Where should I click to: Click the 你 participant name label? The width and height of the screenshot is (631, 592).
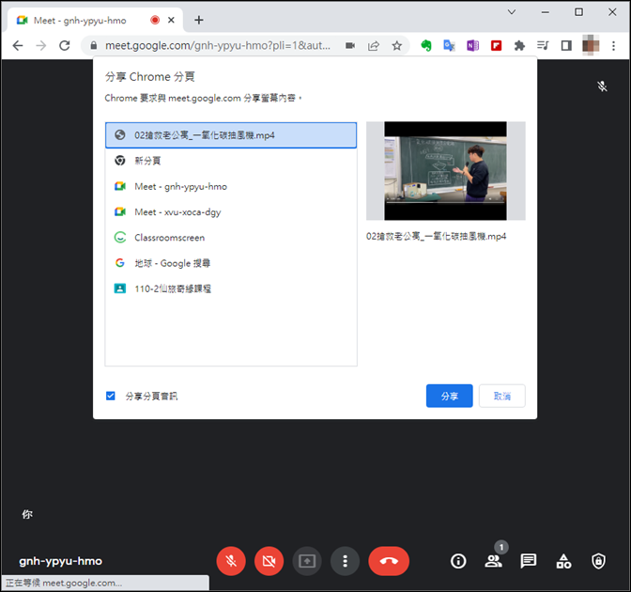point(27,514)
